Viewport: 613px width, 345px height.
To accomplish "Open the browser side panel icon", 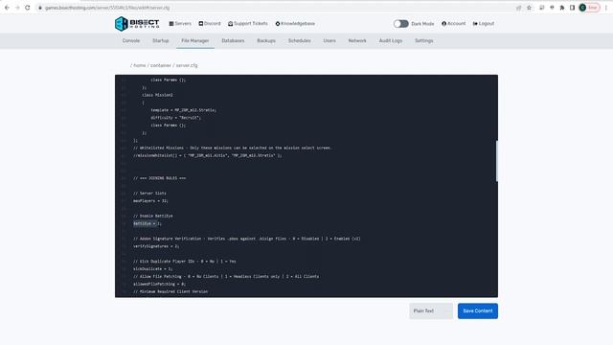I will pyautogui.click(x=572, y=8).
